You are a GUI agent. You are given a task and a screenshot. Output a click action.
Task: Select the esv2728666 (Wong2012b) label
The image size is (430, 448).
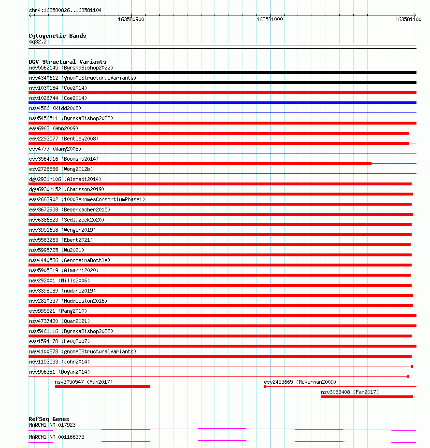click(61, 169)
